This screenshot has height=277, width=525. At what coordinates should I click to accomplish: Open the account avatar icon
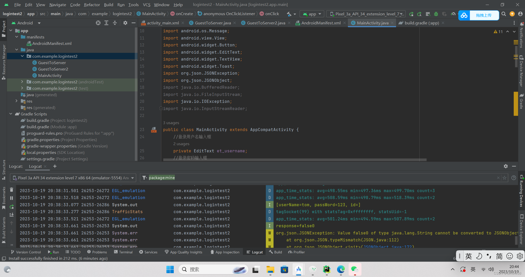(x=520, y=14)
